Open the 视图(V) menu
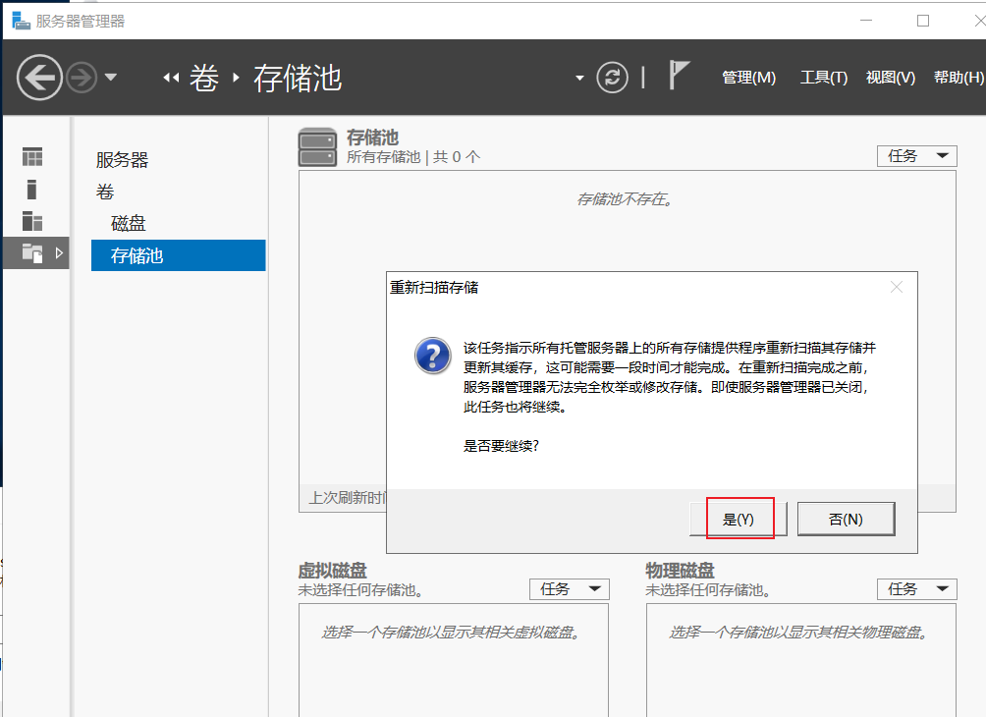This screenshot has height=717, width=986. (891, 78)
